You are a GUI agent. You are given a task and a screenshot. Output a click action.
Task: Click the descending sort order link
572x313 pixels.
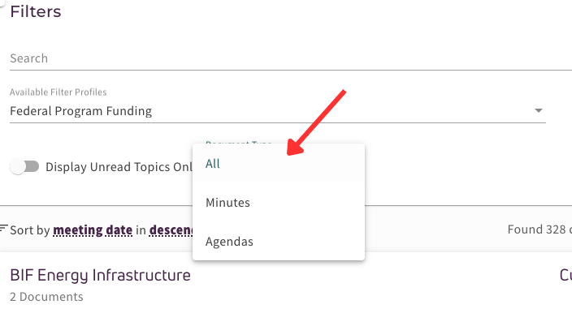tap(171, 230)
